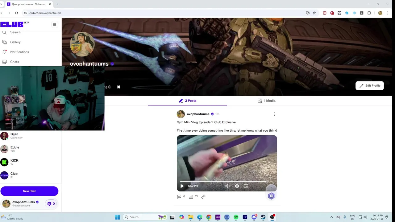Click verified badge next to banner username
The image size is (395, 222).
(x=112, y=64)
